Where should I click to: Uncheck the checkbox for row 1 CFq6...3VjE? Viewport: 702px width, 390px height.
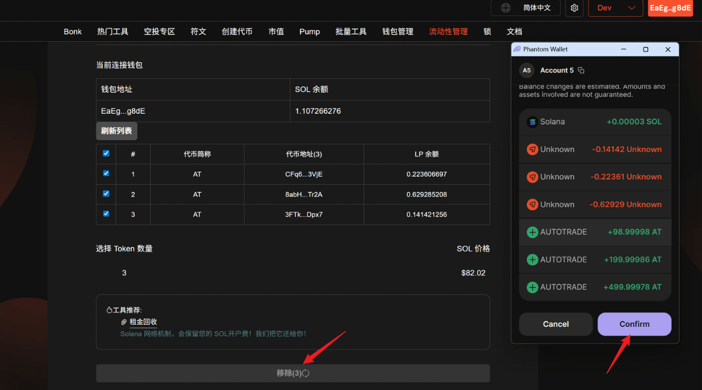pos(106,174)
